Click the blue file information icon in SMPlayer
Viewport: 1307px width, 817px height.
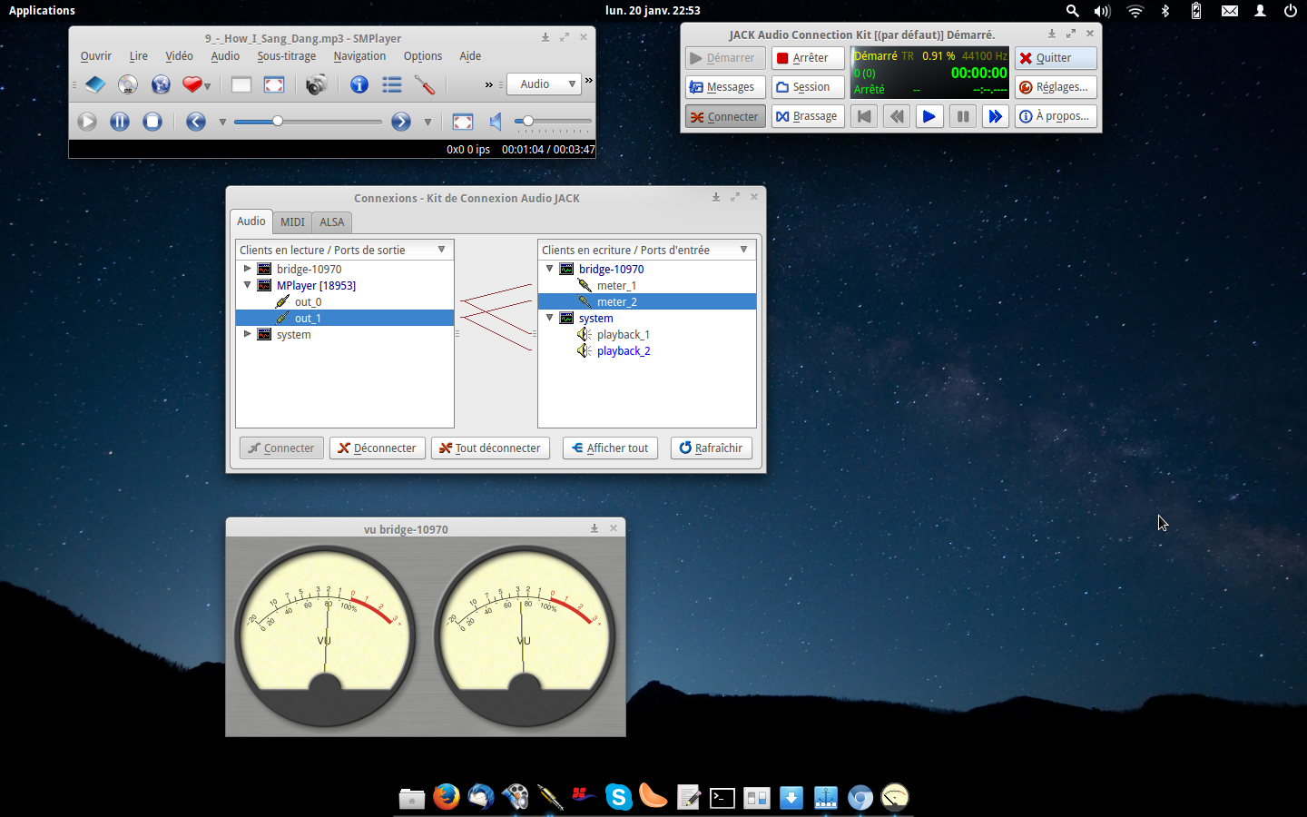click(x=359, y=85)
